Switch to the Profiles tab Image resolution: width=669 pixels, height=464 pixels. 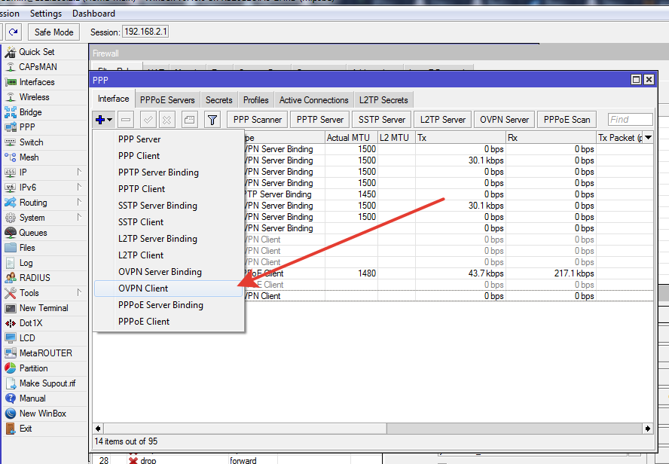(x=256, y=100)
